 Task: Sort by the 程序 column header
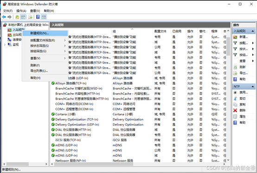[216, 31]
